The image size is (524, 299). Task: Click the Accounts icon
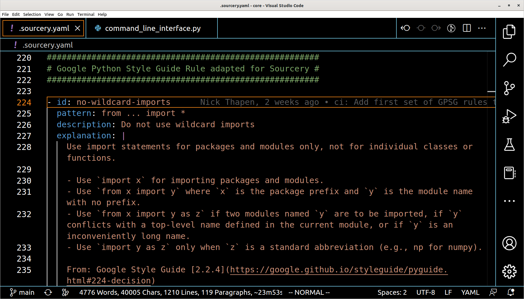click(509, 243)
